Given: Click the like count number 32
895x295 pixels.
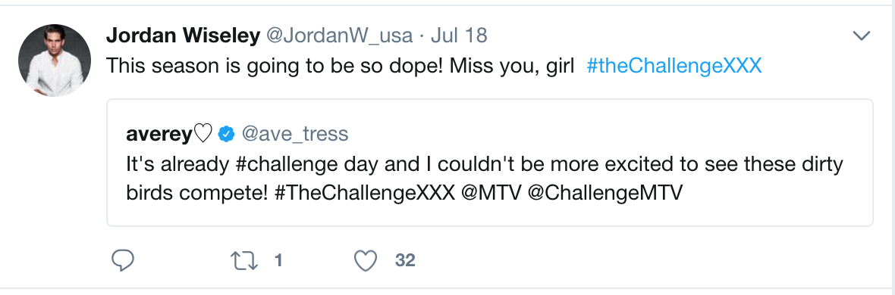Looking at the screenshot, I should point(405,261).
